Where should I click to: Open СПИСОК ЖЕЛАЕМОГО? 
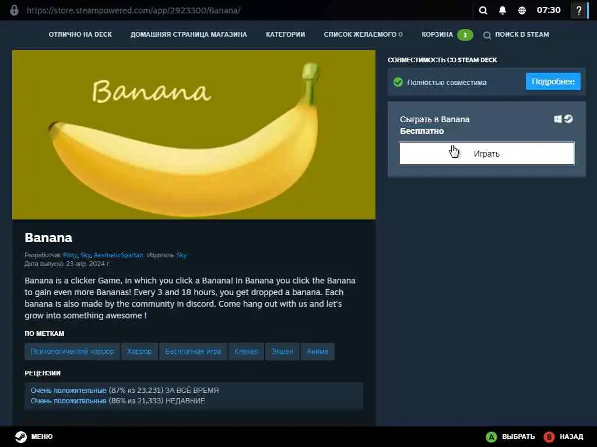363,34
